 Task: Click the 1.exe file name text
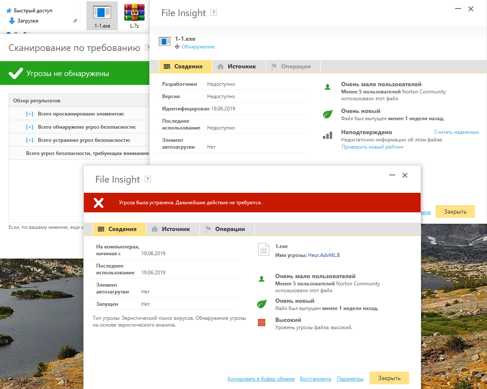pyautogui.click(x=282, y=246)
